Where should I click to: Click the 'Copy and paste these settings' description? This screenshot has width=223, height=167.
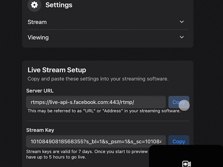click(98, 79)
